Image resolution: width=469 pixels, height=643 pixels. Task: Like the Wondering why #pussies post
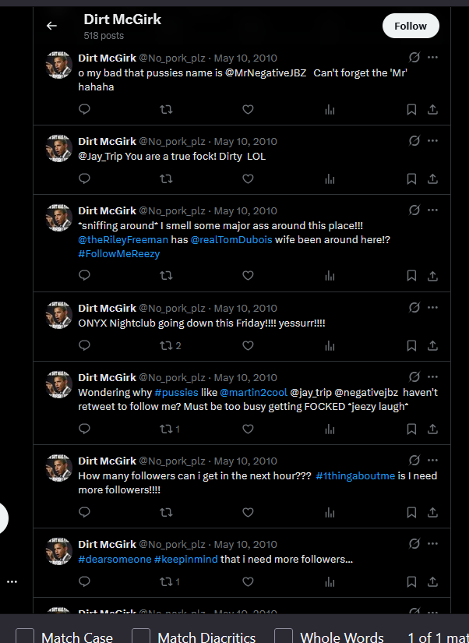point(248,429)
